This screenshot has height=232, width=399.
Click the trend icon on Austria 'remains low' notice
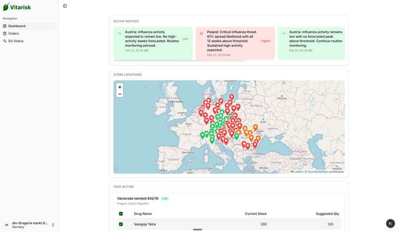pos(283,33)
